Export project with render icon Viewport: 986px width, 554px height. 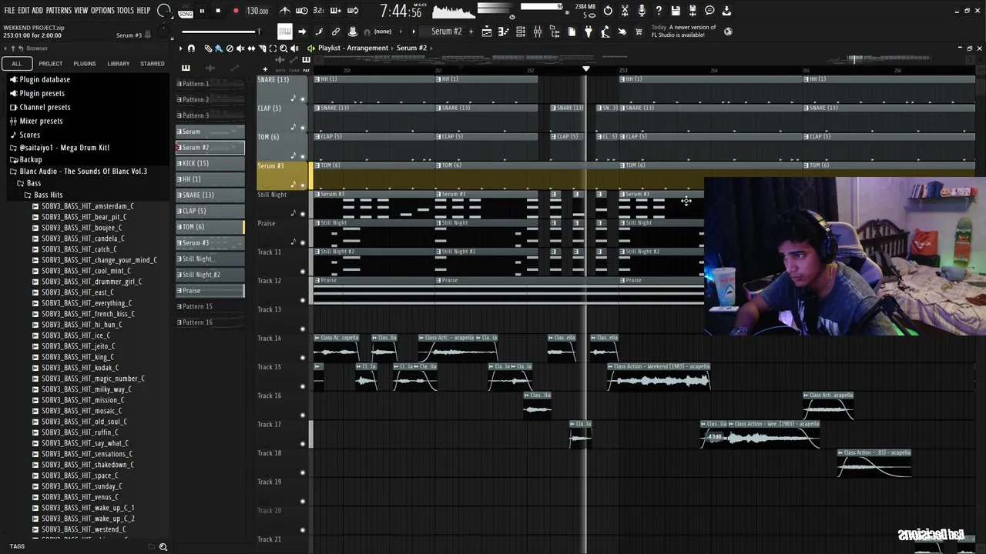tap(693, 11)
